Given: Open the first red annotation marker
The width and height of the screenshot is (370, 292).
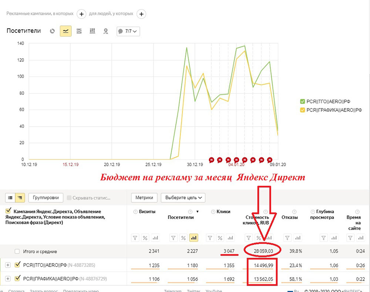Looking at the screenshot, I should point(211,160).
